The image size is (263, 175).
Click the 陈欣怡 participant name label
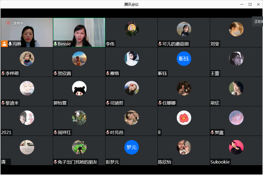click(x=165, y=162)
